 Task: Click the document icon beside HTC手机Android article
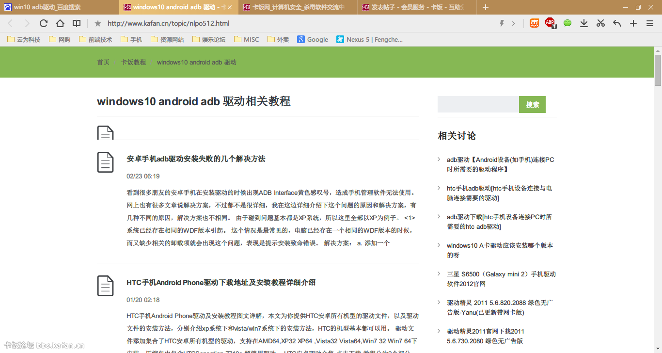[105, 286]
